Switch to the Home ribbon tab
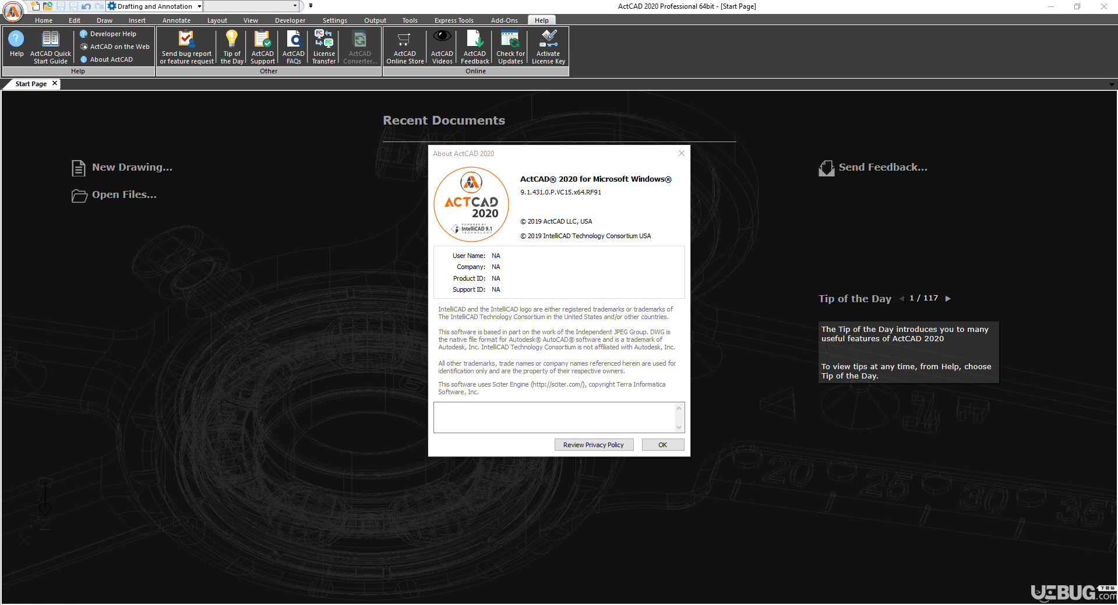 click(44, 20)
